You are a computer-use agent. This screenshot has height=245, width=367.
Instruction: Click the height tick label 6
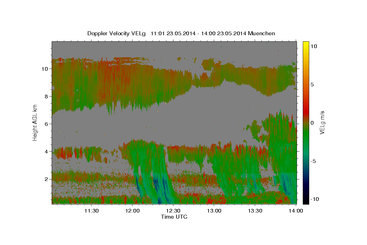[46, 124]
